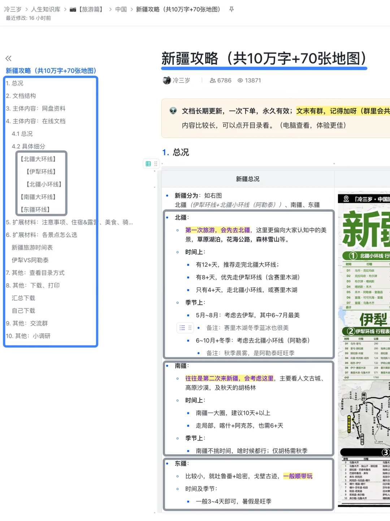
Task: Click line 南疆一大圈，建议10天+以上
Action: click(x=233, y=413)
